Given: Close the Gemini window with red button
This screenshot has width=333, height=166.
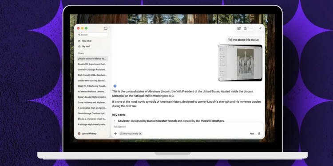Looking at the screenshot, I should coord(78,28).
